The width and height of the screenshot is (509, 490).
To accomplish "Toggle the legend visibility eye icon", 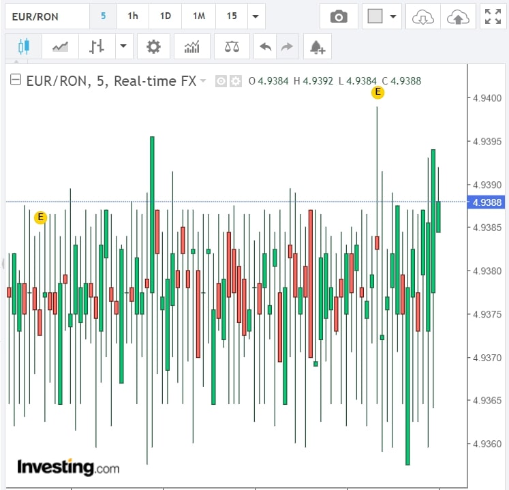I will pyautogui.click(x=221, y=81).
